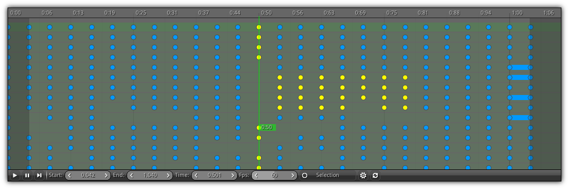This screenshot has width=569, height=189.
Task: Toggle the Selection radio circle
Action: point(305,175)
